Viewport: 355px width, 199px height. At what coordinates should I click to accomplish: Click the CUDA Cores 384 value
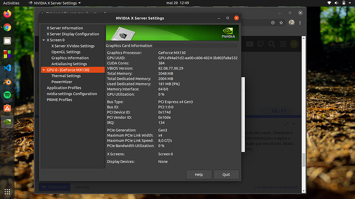tap(162, 63)
